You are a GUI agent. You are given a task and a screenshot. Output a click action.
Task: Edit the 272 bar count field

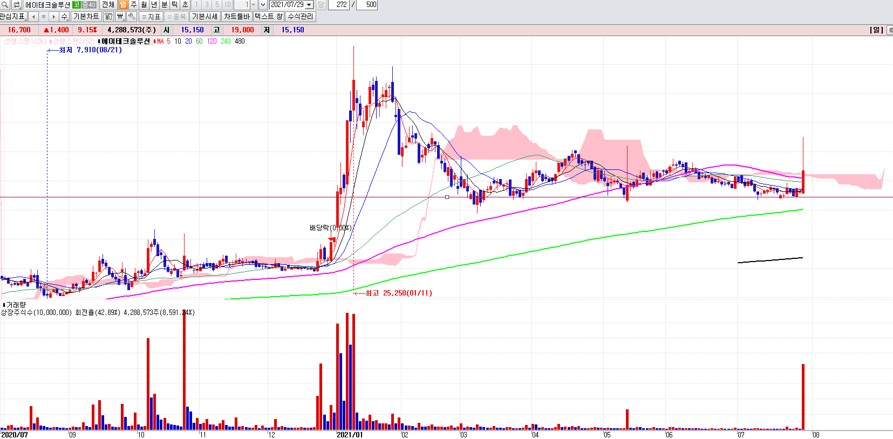(x=339, y=5)
